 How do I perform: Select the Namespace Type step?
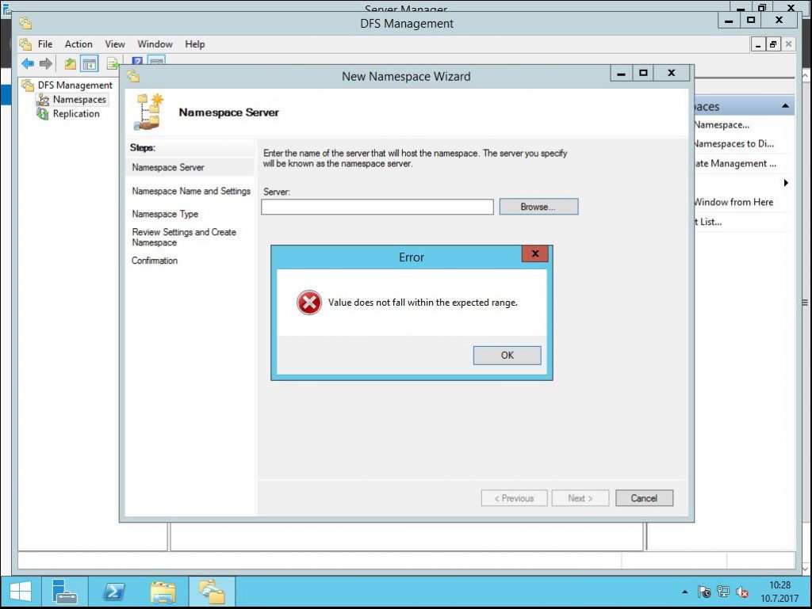[165, 214]
